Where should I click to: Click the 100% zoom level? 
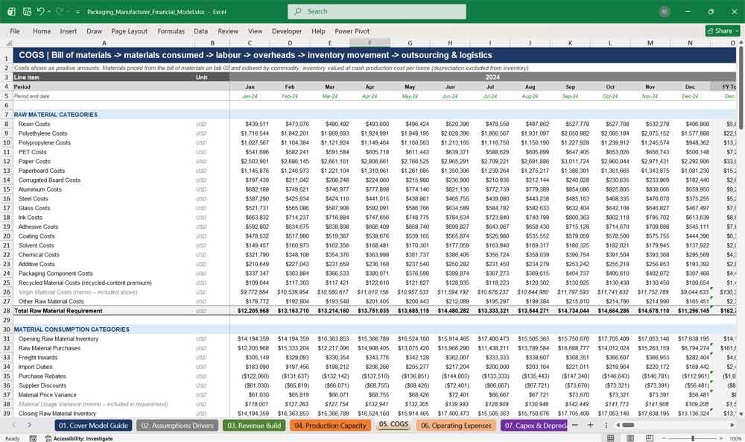[735, 438]
